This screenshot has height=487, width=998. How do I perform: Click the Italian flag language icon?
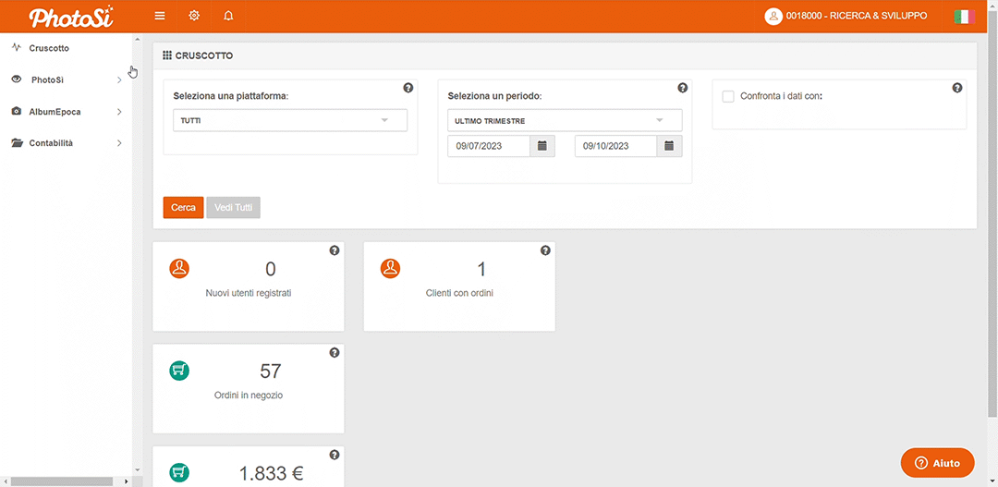(964, 17)
